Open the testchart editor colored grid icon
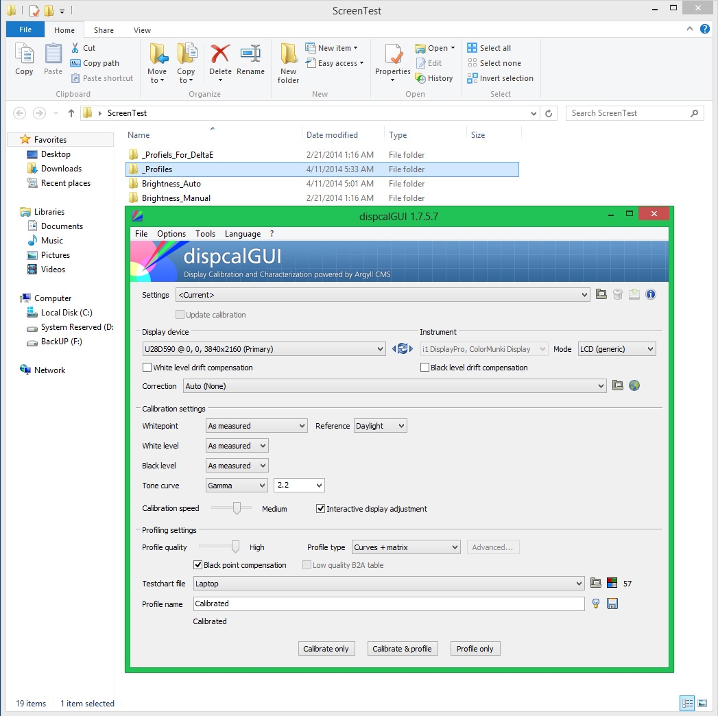 (x=612, y=583)
